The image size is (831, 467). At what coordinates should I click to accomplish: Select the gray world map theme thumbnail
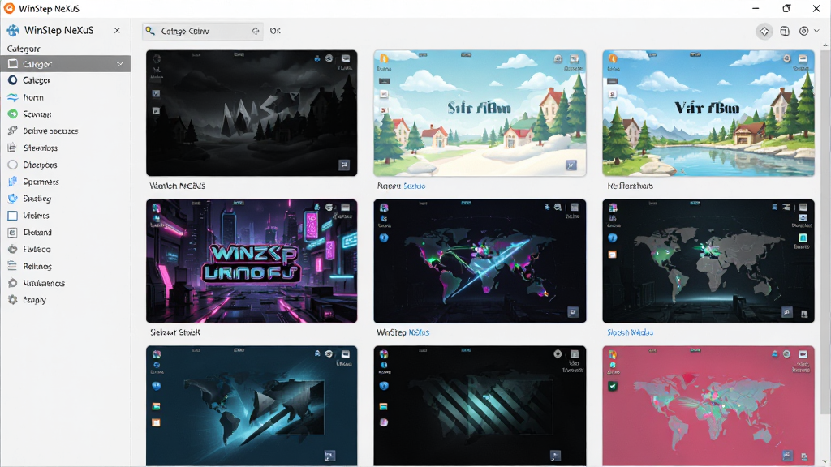pos(708,261)
